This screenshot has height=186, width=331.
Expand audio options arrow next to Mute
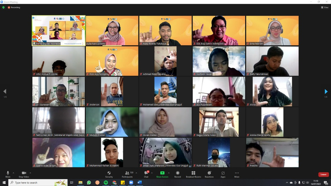tap(13, 173)
